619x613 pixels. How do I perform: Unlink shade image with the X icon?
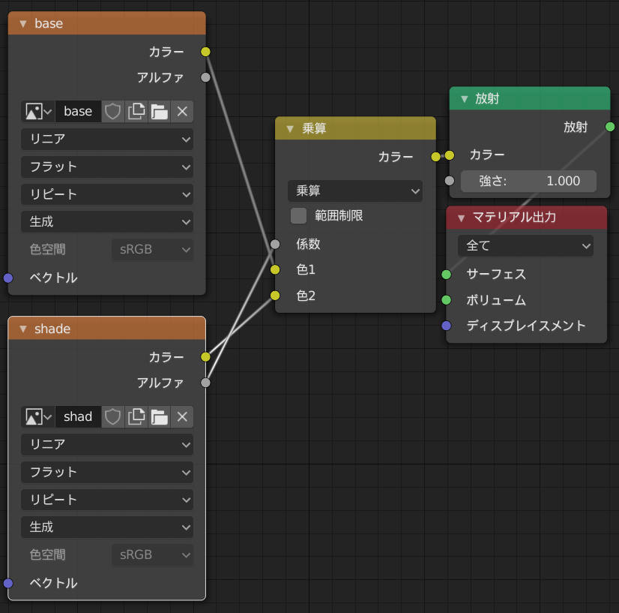click(x=182, y=416)
